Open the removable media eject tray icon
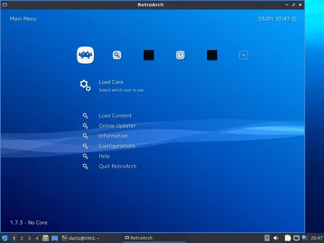The height and width of the screenshot is (243, 324). pos(267,238)
